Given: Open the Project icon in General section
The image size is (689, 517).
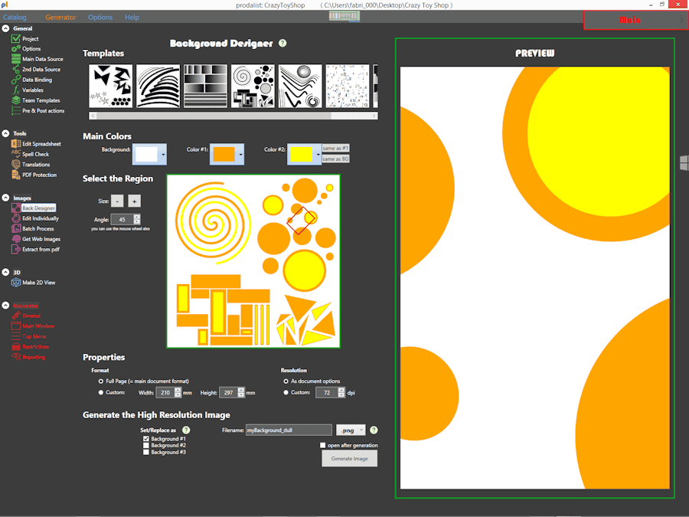Looking at the screenshot, I should point(16,39).
